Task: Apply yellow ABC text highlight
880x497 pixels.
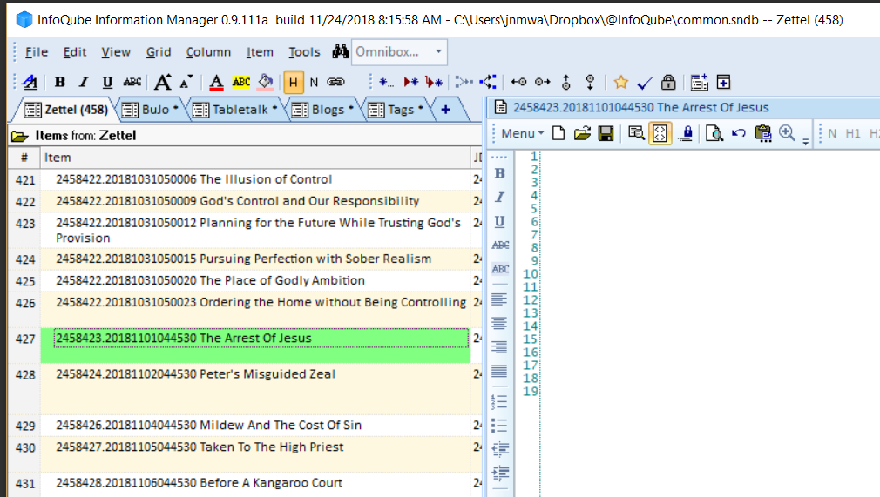Action: tap(240, 83)
